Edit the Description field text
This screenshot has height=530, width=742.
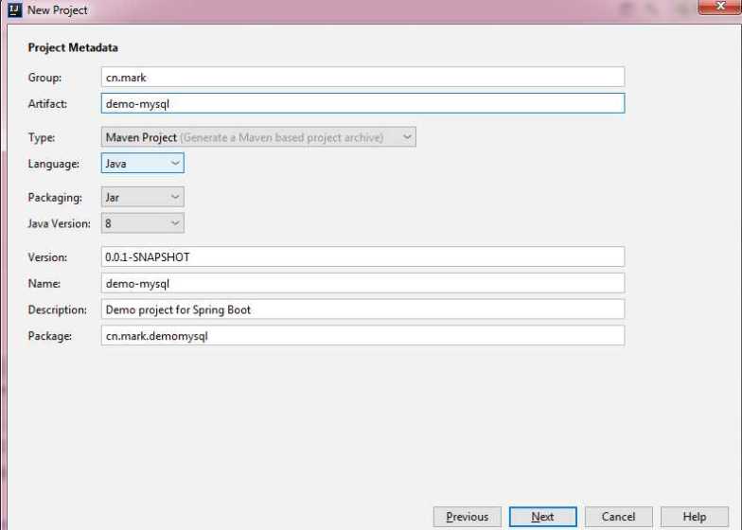pos(362,309)
